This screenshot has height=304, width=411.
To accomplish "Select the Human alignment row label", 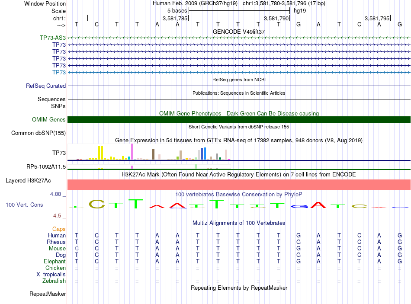I will [x=57, y=235].
